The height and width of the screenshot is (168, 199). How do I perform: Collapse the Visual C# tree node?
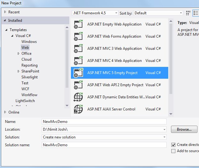tap(12, 36)
